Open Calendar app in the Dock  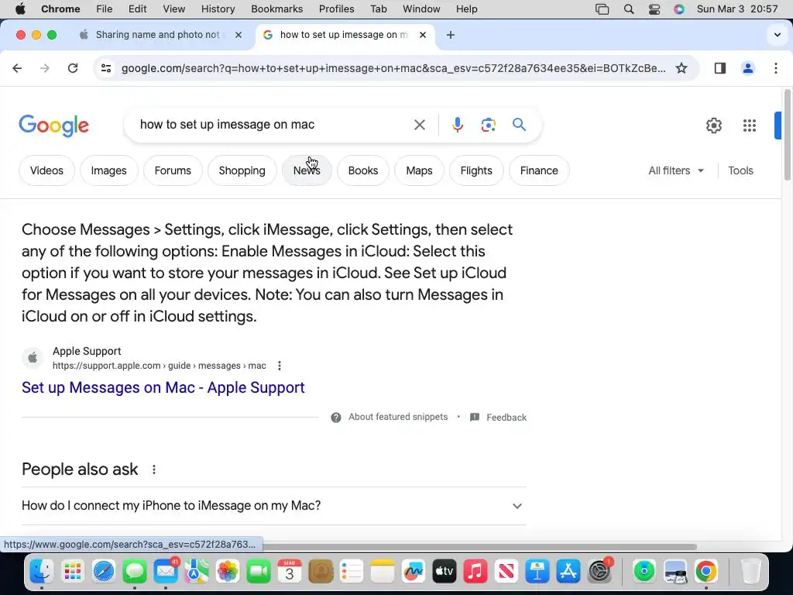(290, 571)
